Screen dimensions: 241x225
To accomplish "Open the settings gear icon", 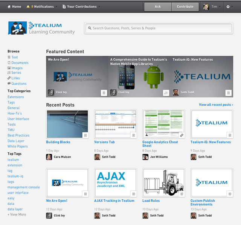I will (x=228, y=7).
